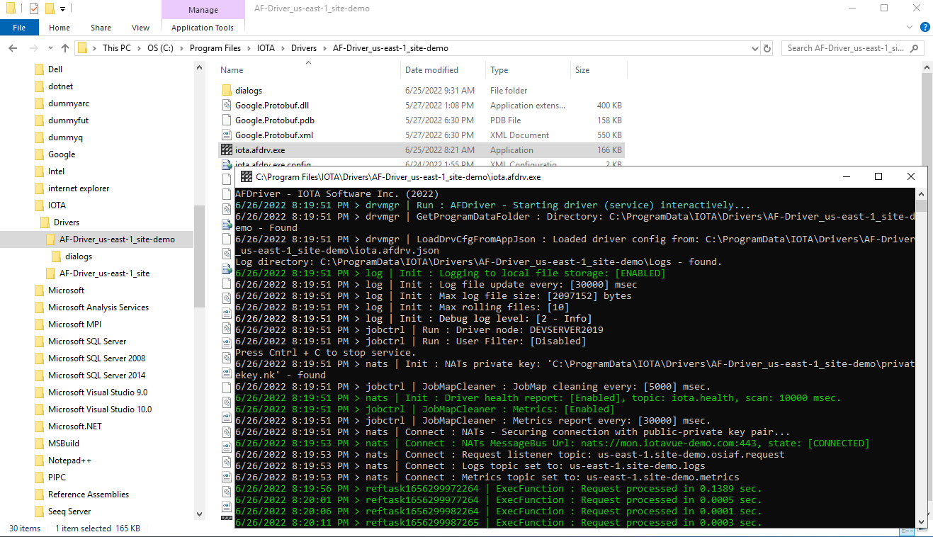Select Microsoft Visual Studio 10.0 in tree

[x=100, y=409]
